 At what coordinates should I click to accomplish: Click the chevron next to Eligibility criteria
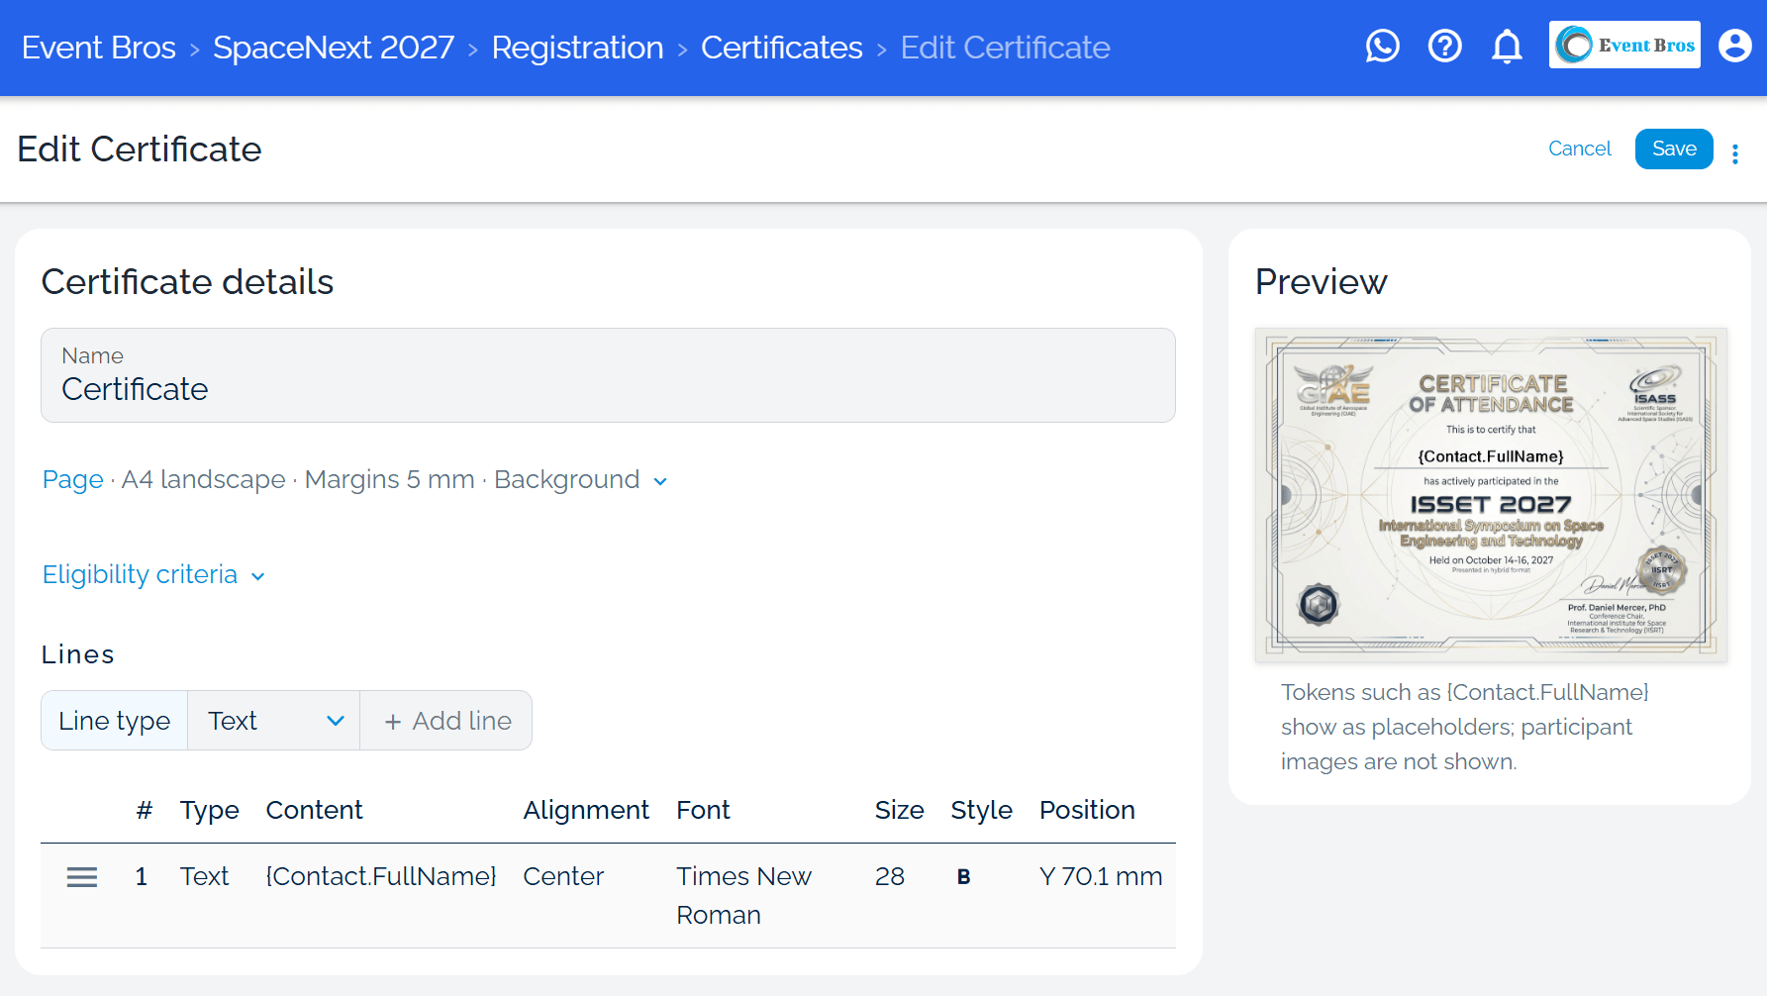pyautogui.click(x=258, y=576)
